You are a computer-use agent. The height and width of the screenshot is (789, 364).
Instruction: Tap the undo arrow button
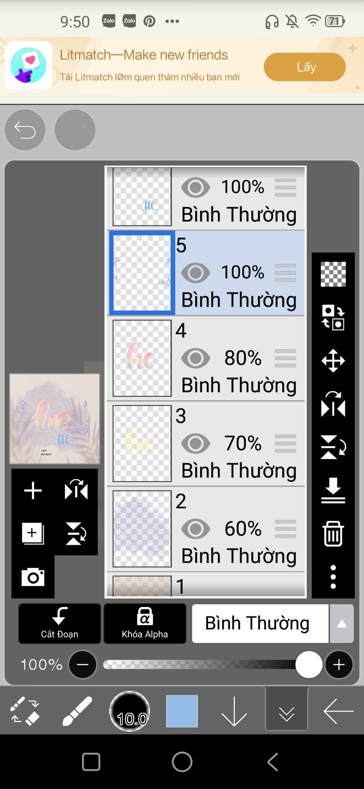[25, 130]
